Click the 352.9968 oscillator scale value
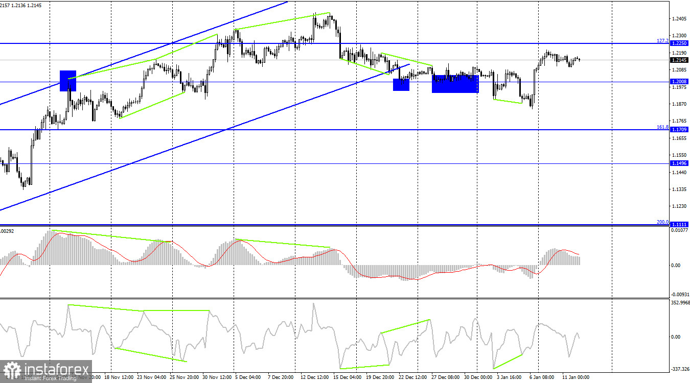 coord(679,303)
